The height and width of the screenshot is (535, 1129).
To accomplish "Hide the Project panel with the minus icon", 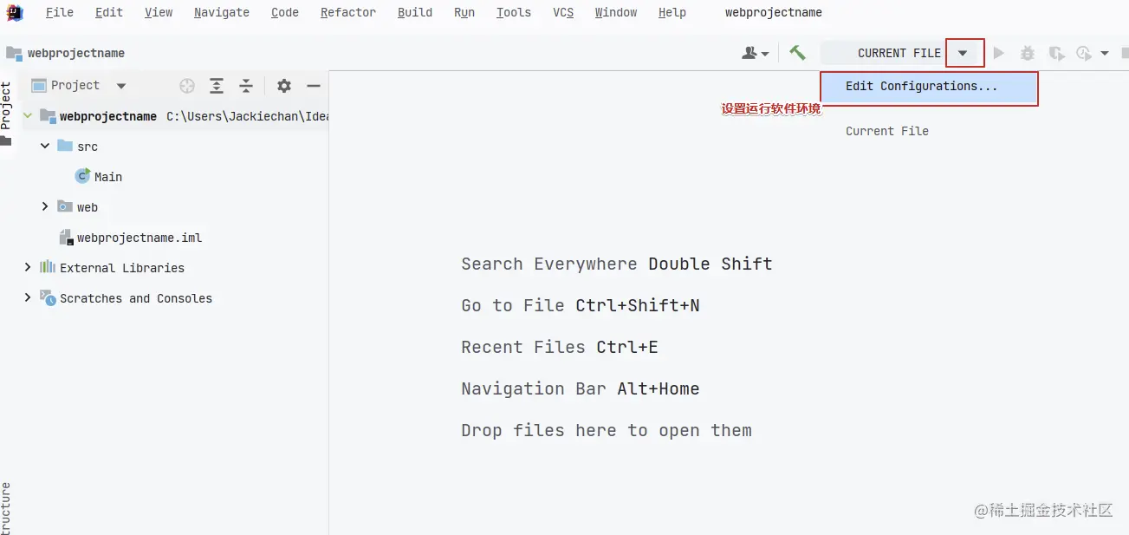I will pyautogui.click(x=314, y=85).
